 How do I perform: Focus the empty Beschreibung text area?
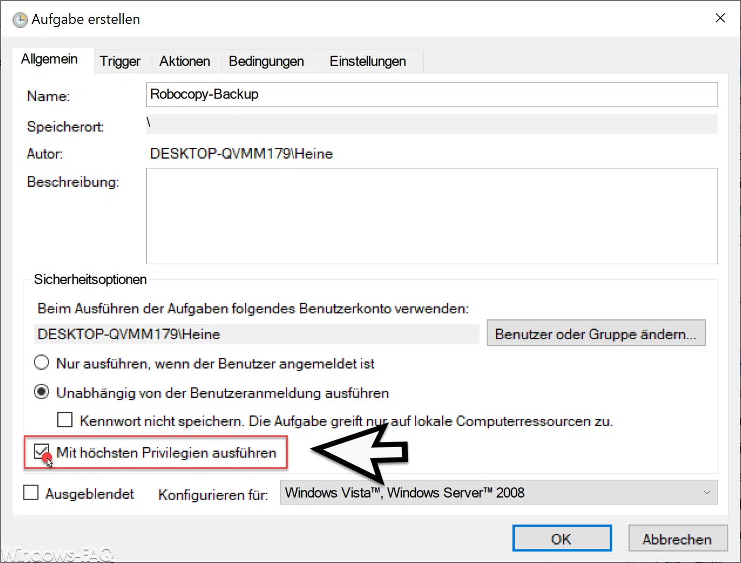pyautogui.click(x=431, y=216)
